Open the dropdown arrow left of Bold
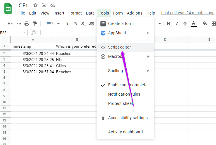The height and width of the screenshot is (145, 216). click(x=160, y=24)
